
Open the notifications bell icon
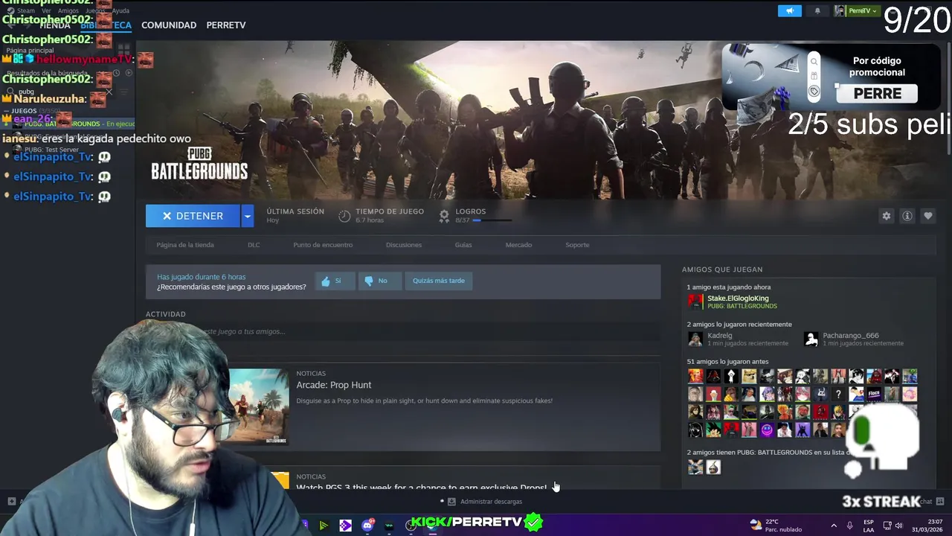(817, 10)
